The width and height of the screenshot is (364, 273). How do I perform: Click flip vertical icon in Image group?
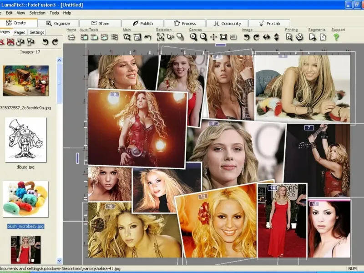(276, 37)
